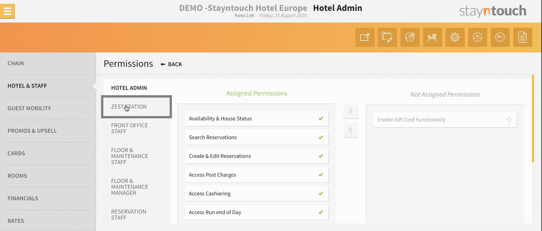Image resolution: width=542 pixels, height=231 pixels.
Task: Select the Access Run end of Day permission
Action: pos(257,212)
